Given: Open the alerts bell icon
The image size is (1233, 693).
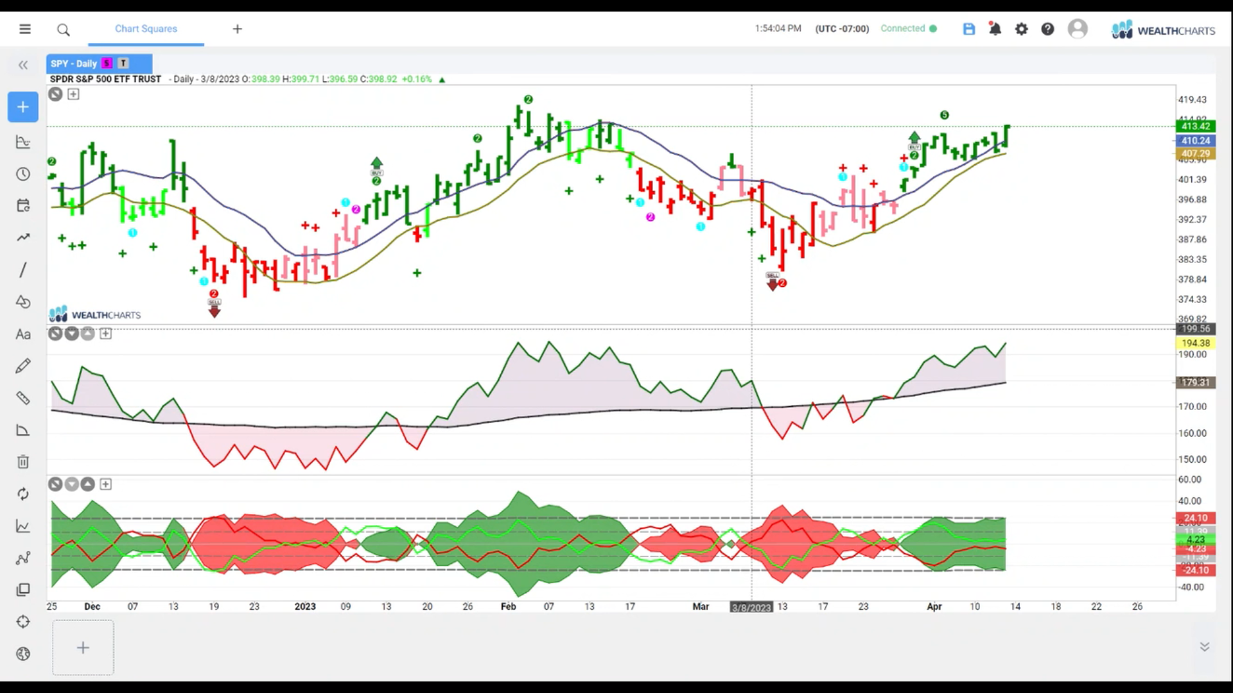Looking at the screenshot, I should coord(995,29).
